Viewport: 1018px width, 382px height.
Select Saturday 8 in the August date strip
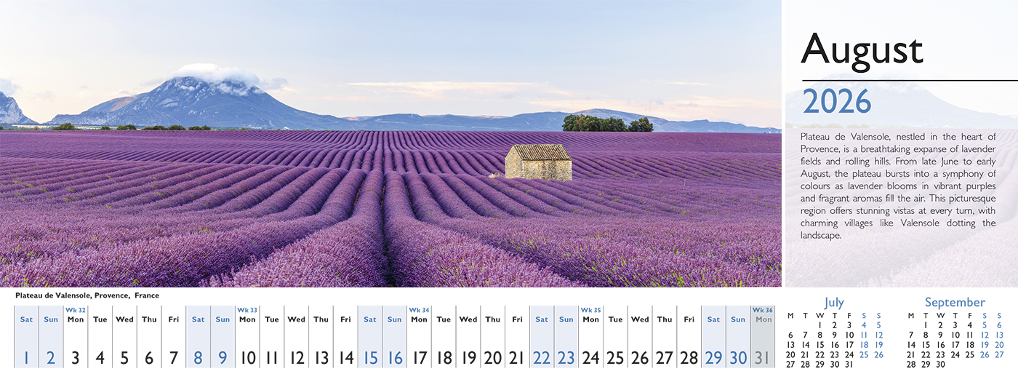[199, 336]
